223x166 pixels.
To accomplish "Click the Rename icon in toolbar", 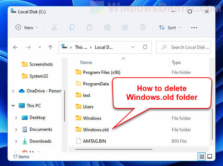I will click(x=107, y=27).
